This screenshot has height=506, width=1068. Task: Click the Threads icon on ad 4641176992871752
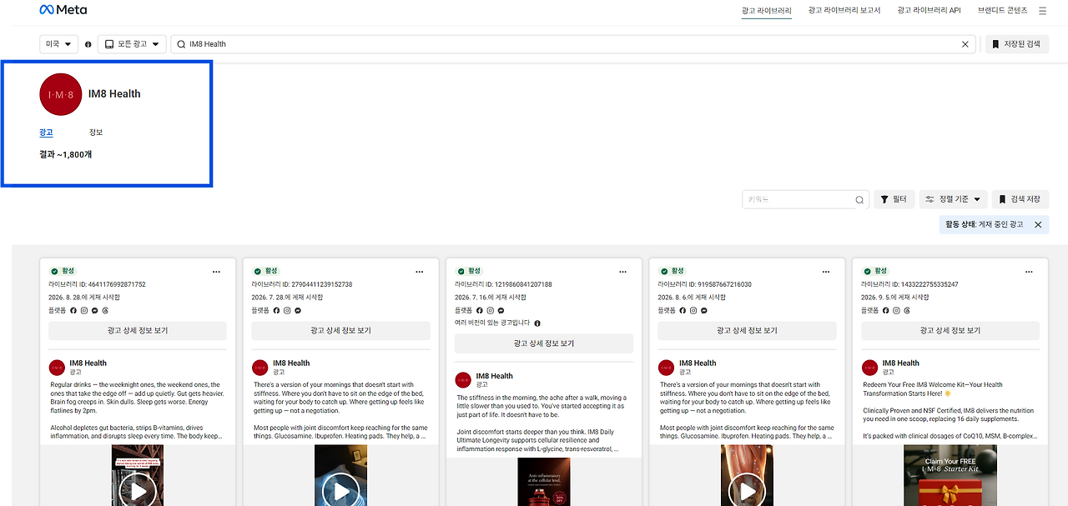click(105, 310)
